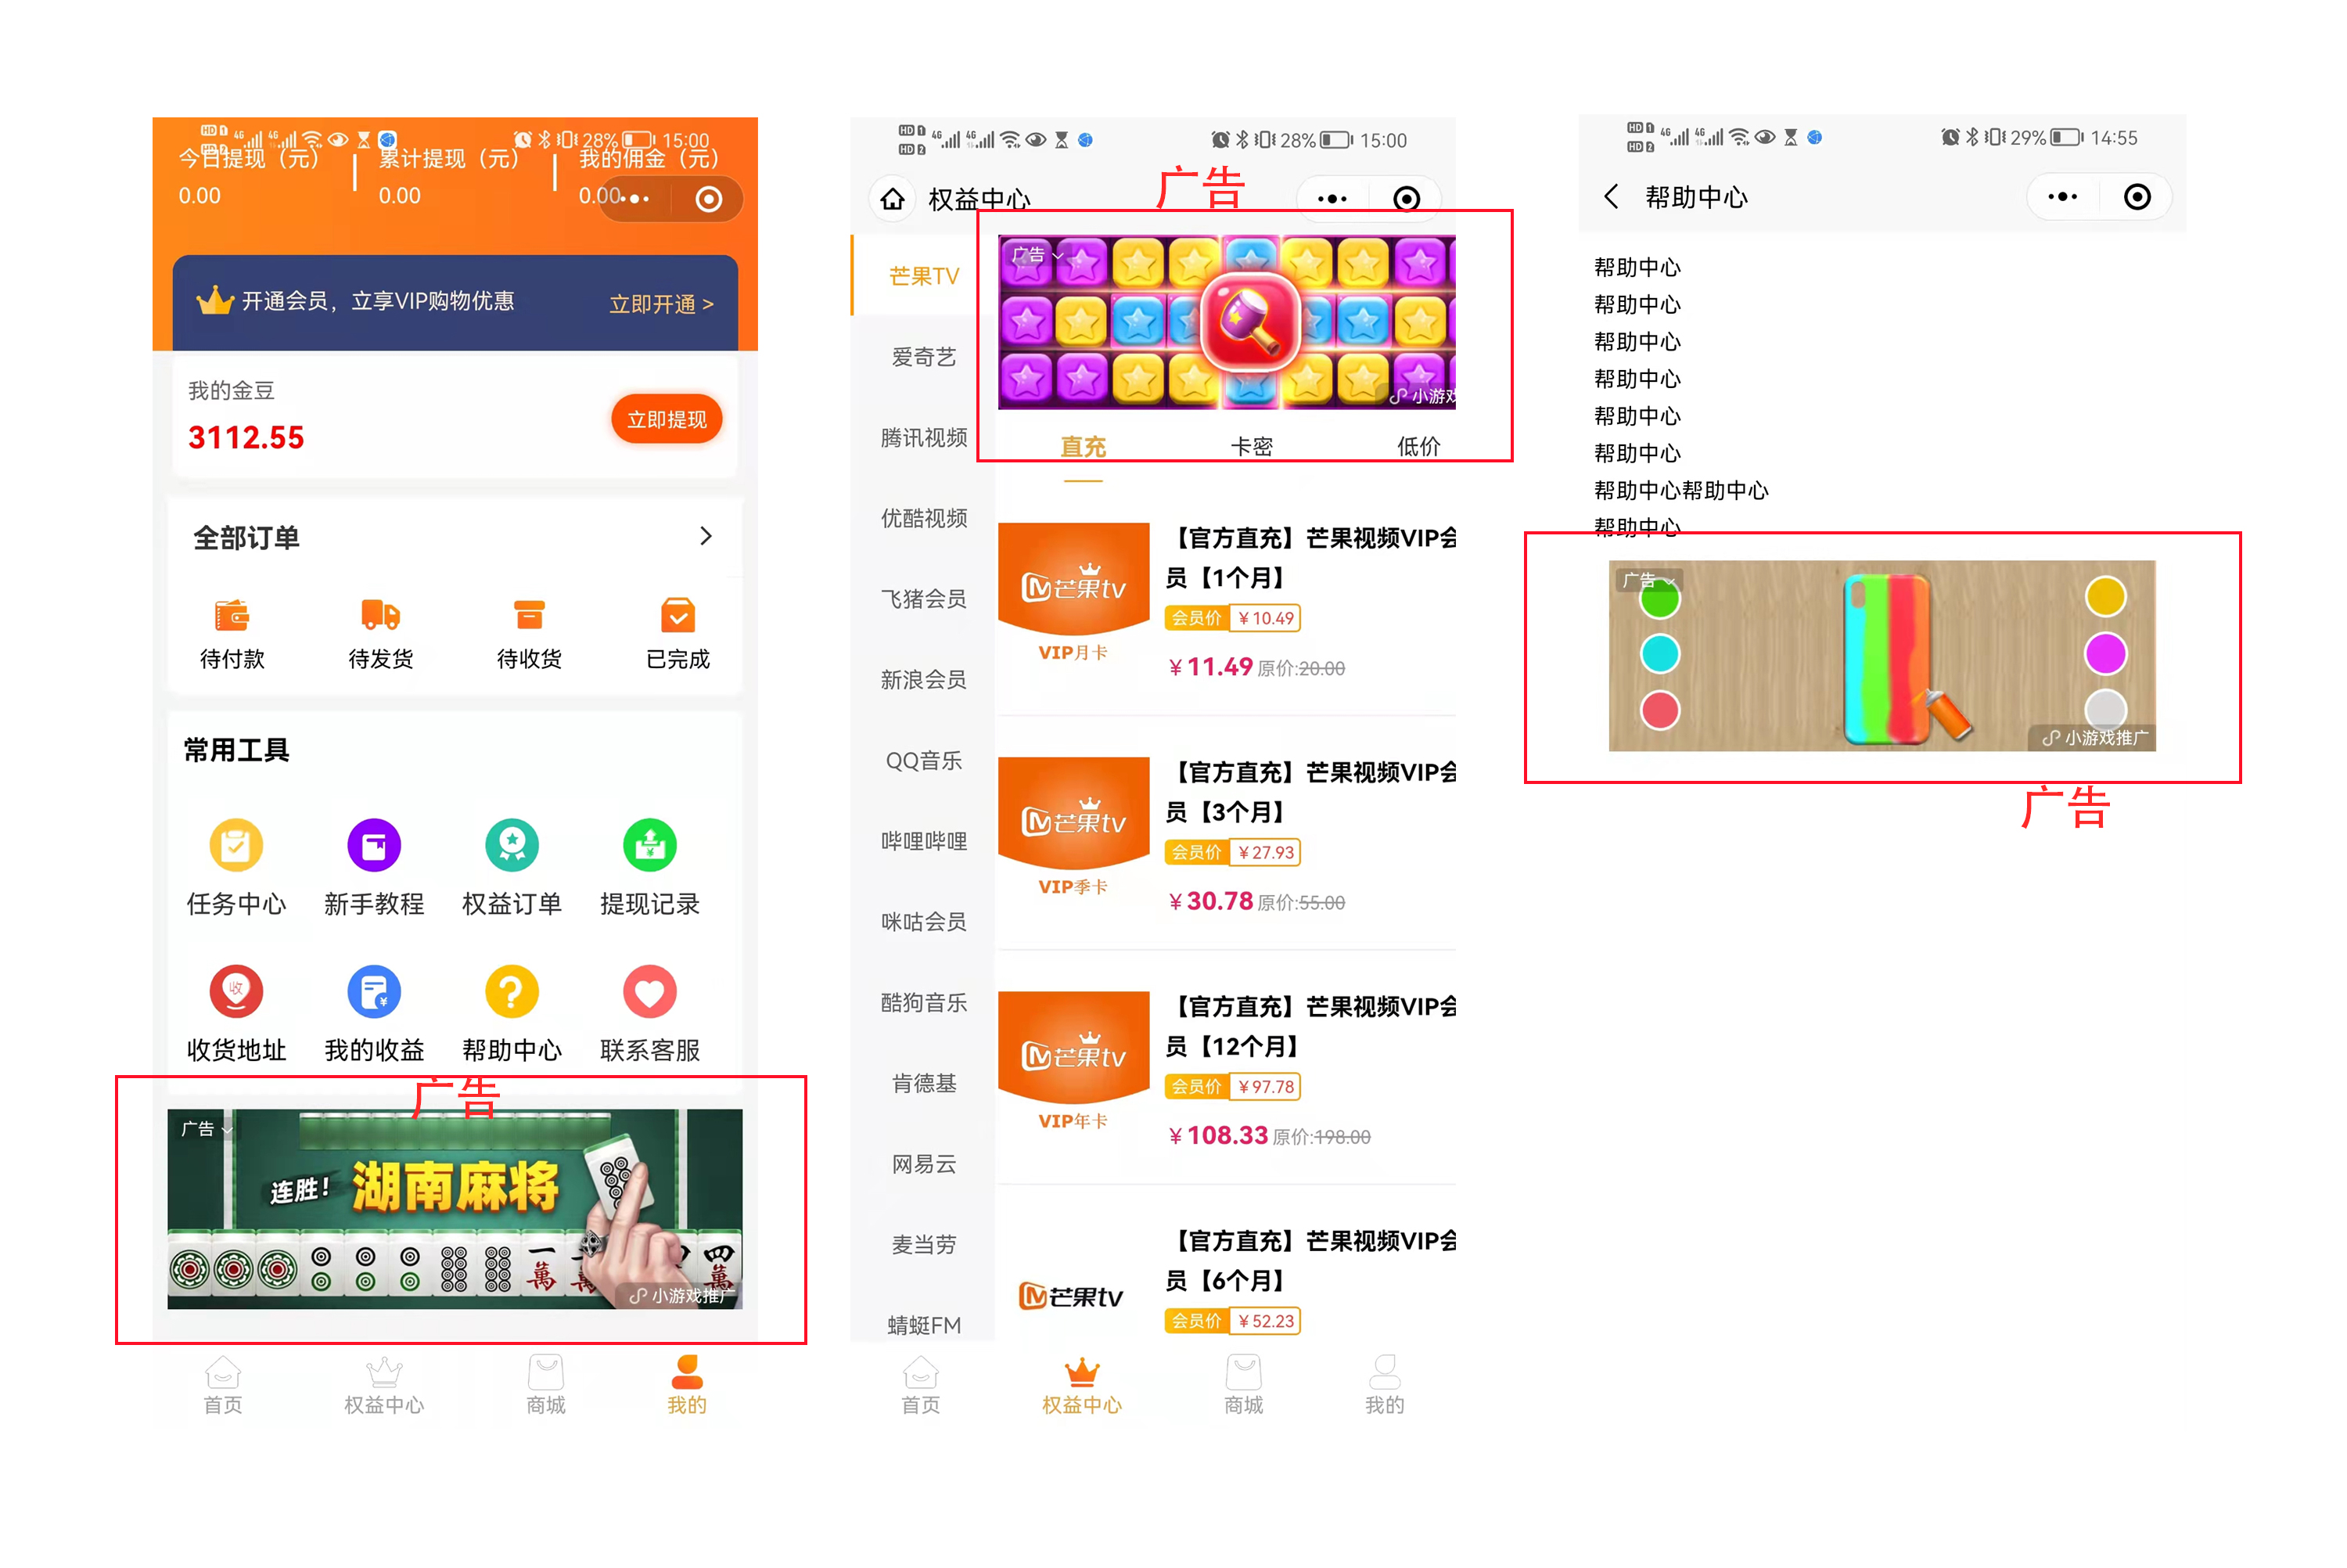Tap 帮助中心帮助中心 doubled text line
Image resolution: width=2347 pixels, height=1568 pixels.
click(1681, 490)
